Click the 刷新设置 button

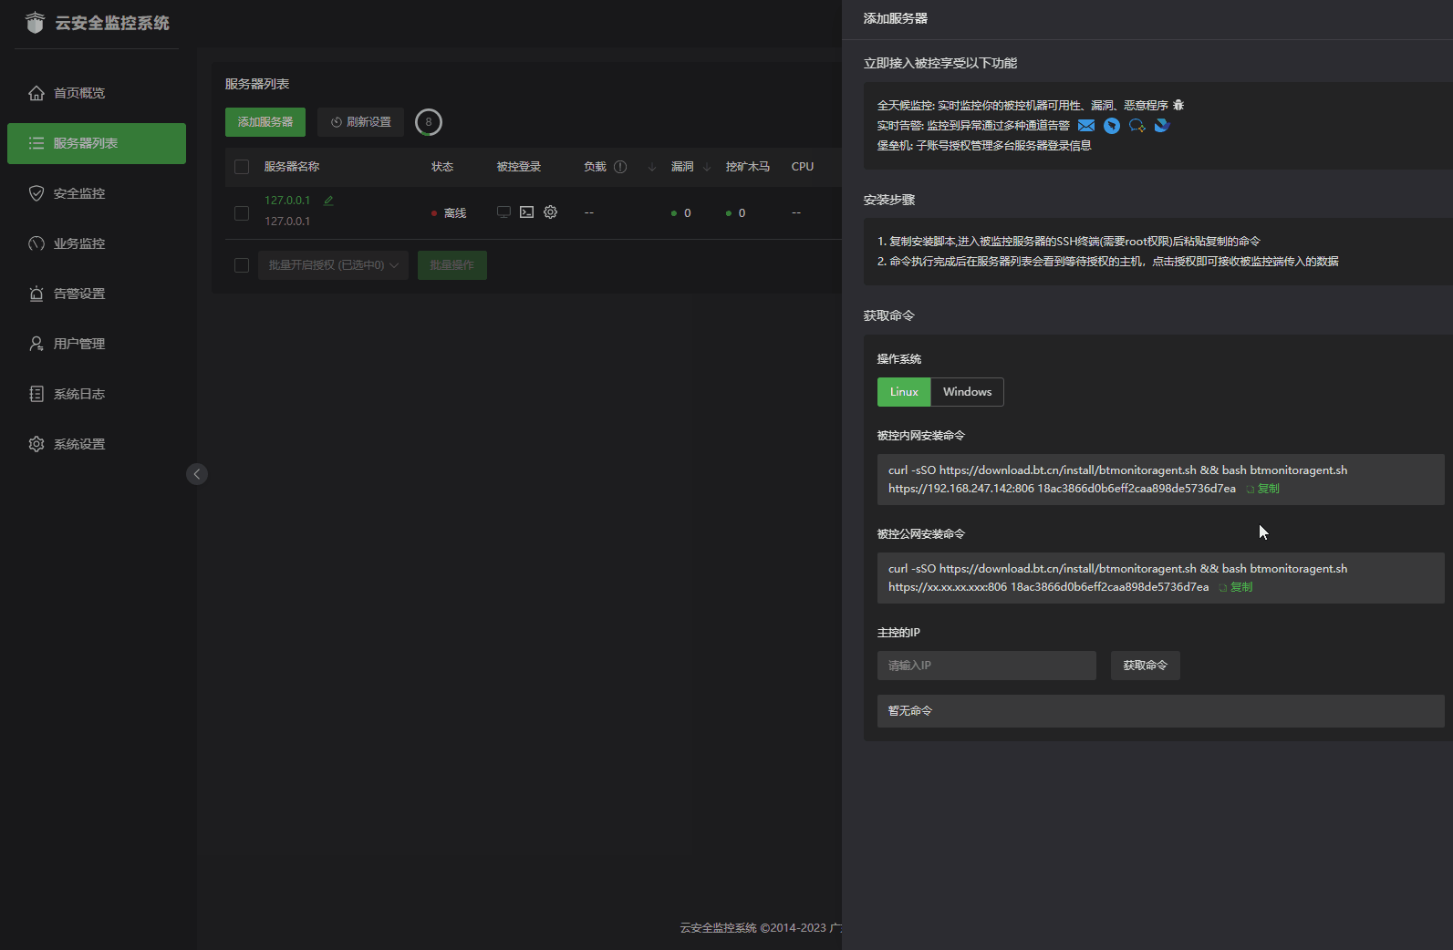pos(360,122)
